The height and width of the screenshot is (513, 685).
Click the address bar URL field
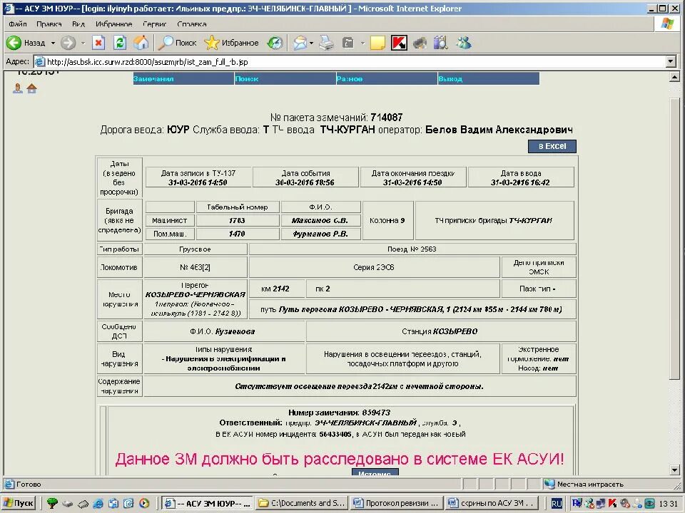click(x=350, y=62)
